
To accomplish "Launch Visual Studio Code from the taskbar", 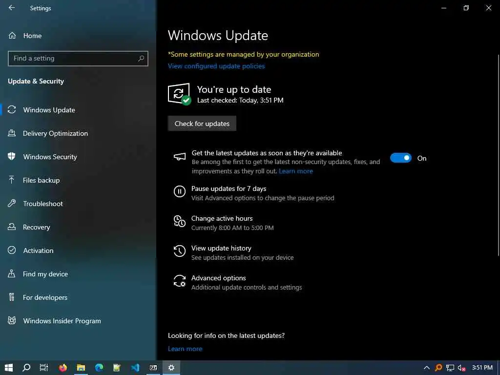I will [x=135, y=368].
